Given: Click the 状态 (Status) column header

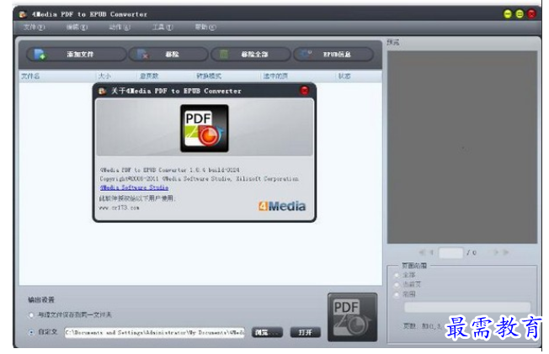Looking at the screenshot, I should 359,76.
